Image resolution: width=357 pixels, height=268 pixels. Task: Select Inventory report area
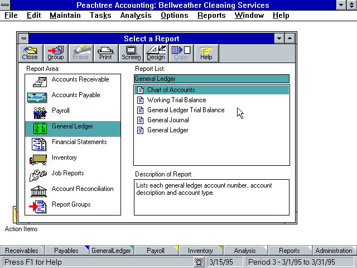(x=73, y=160)
